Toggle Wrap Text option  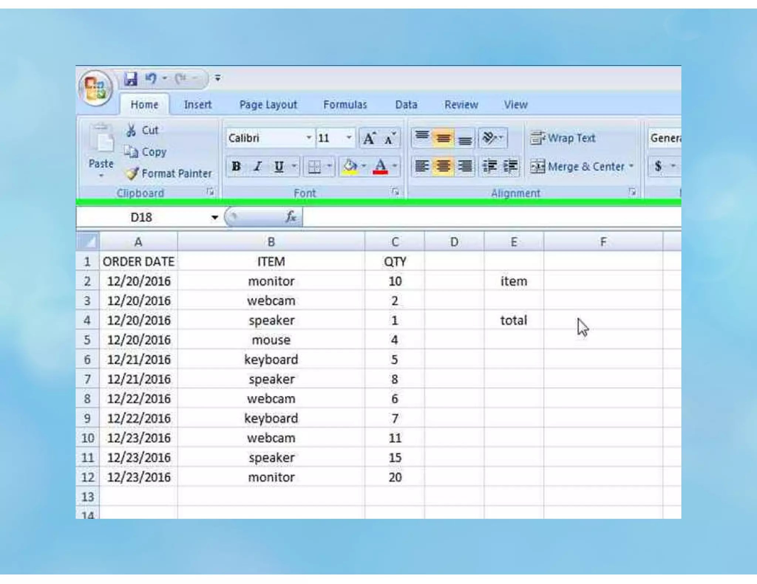563,138
